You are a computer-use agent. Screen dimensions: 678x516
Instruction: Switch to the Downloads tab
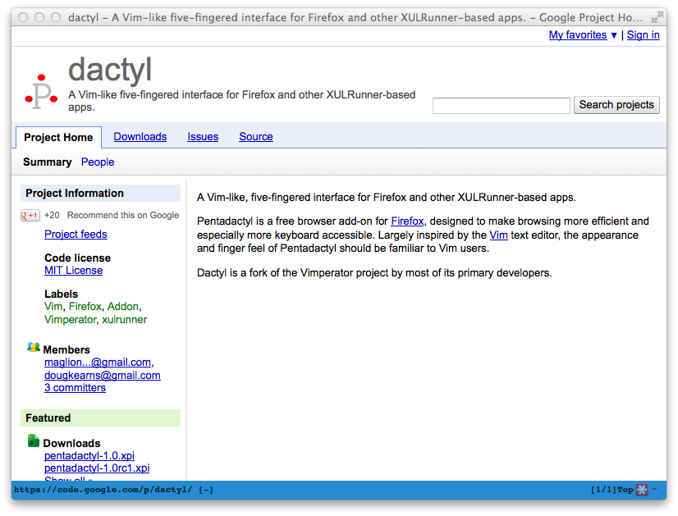tap(140, 136)
